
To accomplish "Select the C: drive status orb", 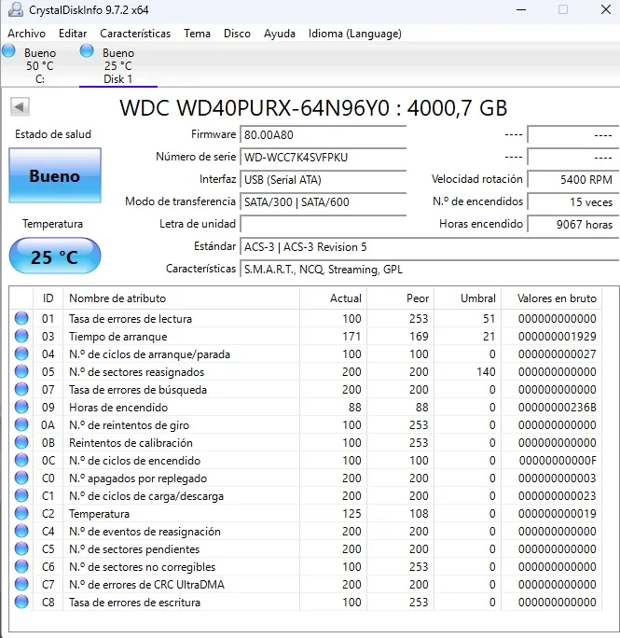I will tap(8, 51).
